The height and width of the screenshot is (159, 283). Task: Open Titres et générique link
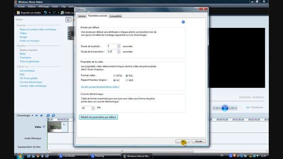[x=30, y=61]
